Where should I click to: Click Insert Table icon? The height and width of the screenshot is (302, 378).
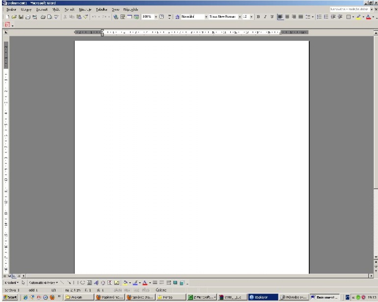[130, 17]
